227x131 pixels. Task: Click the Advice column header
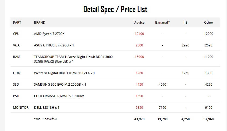tap(139, 23)
